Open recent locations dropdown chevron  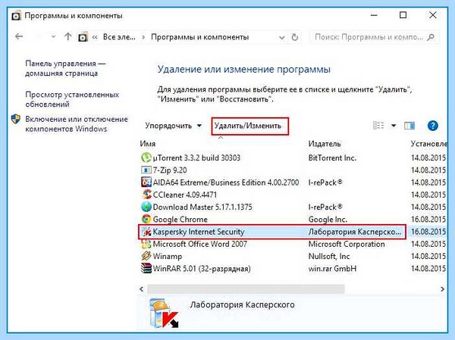click(53, 37)
